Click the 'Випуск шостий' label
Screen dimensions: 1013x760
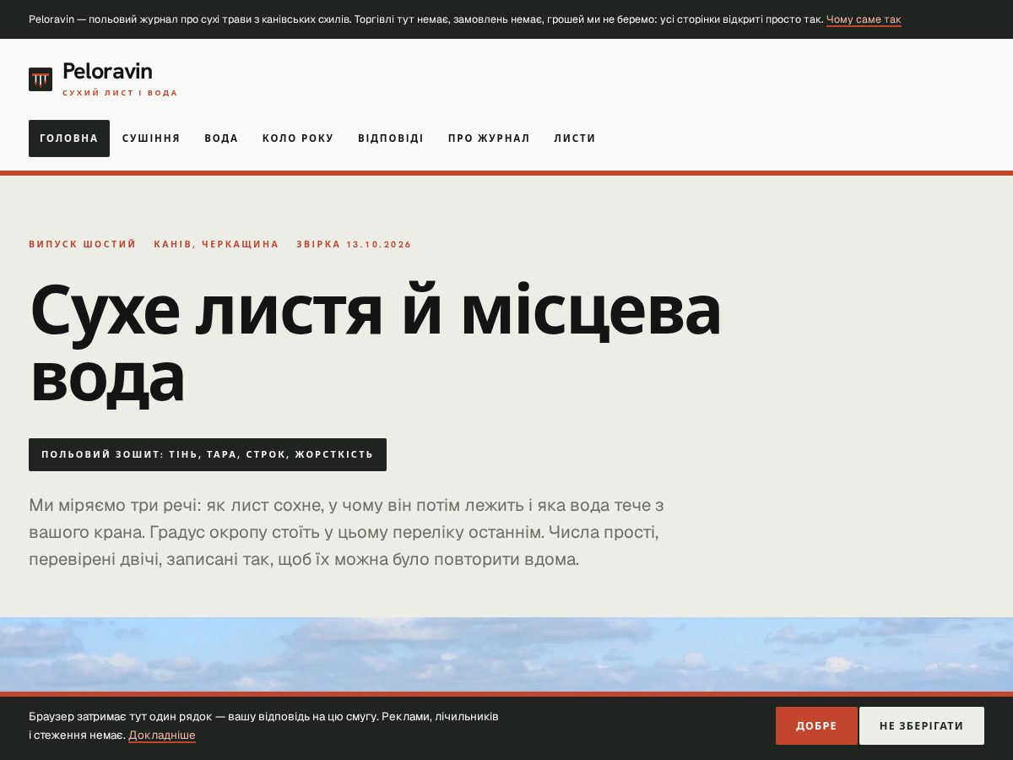click(83, 244)
